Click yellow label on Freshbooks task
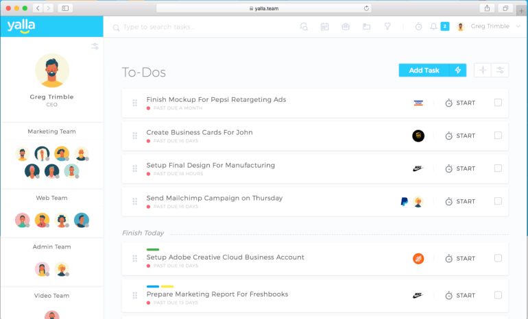Viewport: 528px width, 319px height. click(167, 286)
